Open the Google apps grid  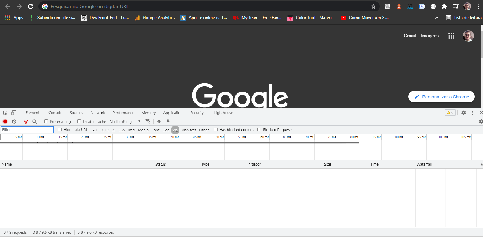[x=451, y=36]
